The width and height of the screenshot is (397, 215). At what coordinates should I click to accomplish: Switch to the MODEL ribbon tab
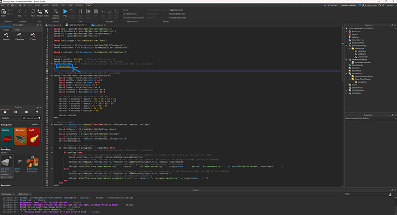pos(46,5)
